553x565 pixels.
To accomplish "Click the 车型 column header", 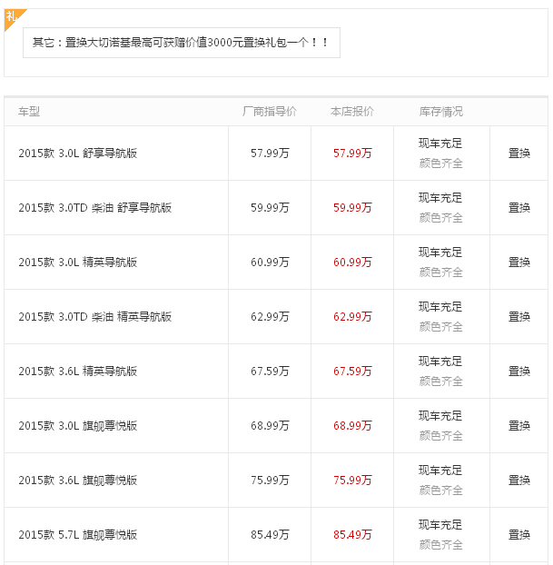I will coord(29,112).
